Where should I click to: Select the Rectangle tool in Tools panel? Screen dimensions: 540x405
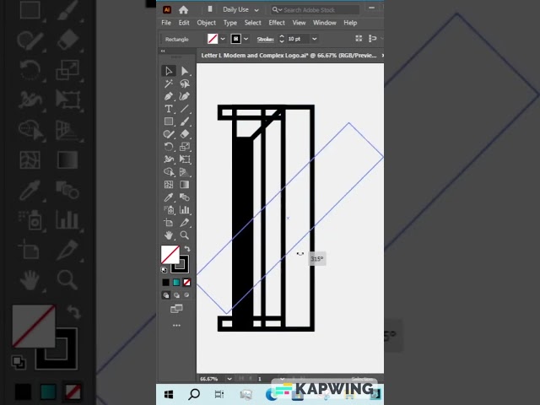[x=169, y=121]
